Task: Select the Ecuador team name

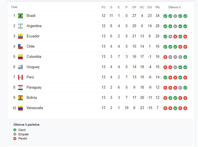Action: coord(33,36)
